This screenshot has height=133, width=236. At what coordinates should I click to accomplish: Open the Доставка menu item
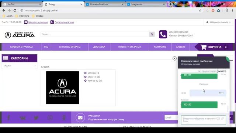tap(99, 47)
